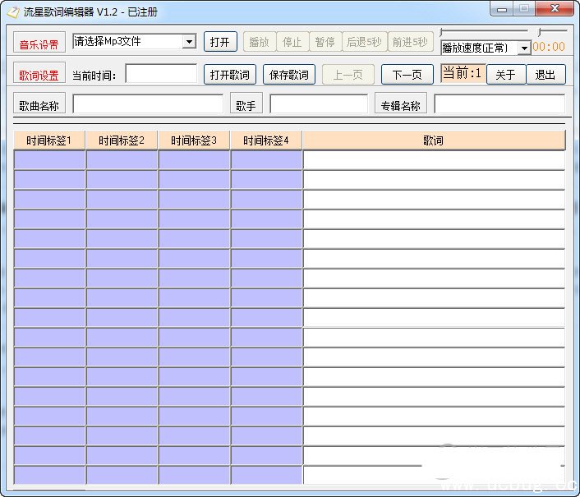This screenshot has height=497, width=580.
Task: Select the first row cell under 时间标签1
Action: 49,160
